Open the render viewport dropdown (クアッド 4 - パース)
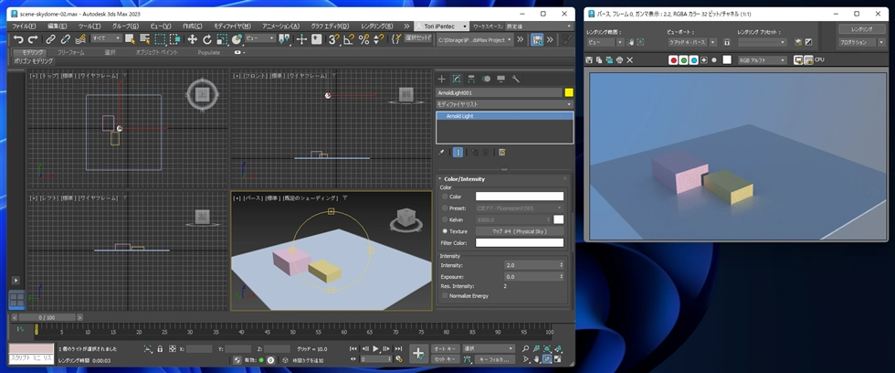Screen dimensions: 895x373 692,42
